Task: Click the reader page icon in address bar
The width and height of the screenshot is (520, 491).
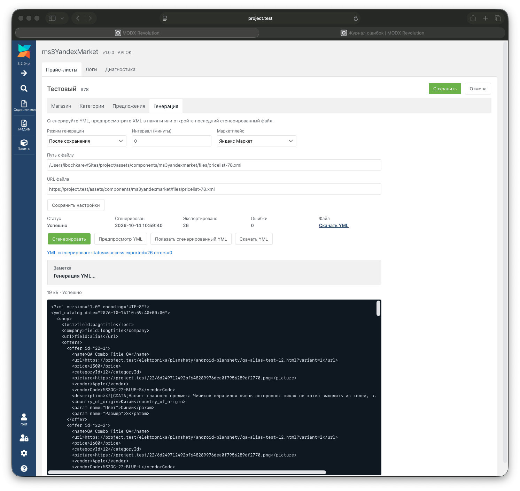Action: pyautogui.click(x=165, y=18)
